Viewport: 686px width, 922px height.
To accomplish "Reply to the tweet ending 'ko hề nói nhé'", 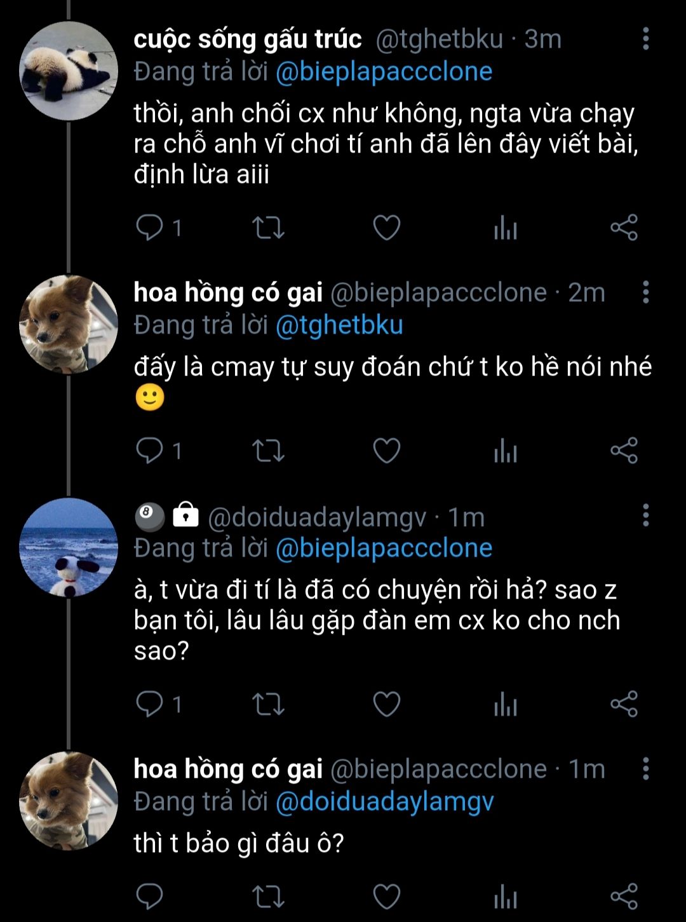I will pyautogui.click(x=150, y=451).
